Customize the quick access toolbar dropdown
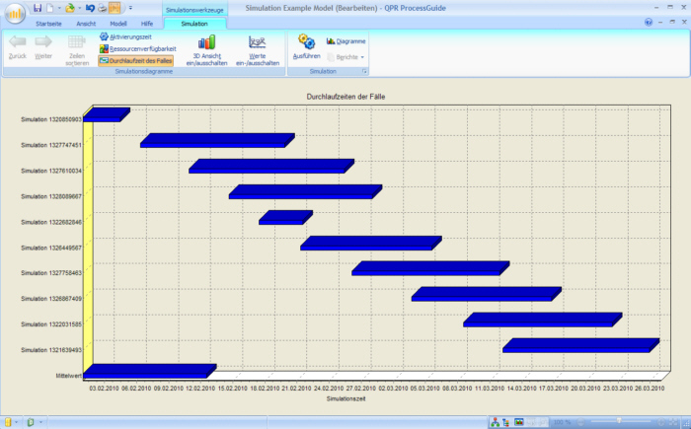This screenshot has width=691, height=429. [x=130, y=8]
